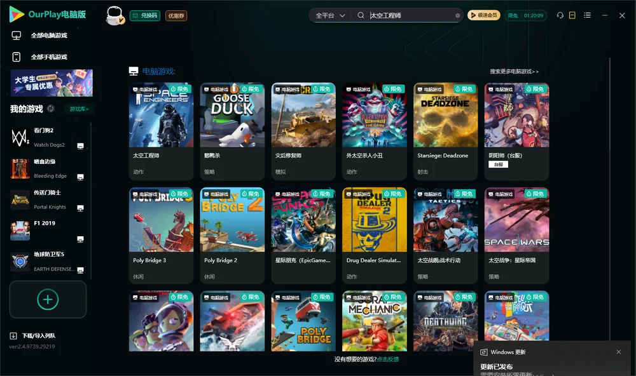Open the user avatar profile
This screenshot has height=376, width=636.
pos(114,15)
